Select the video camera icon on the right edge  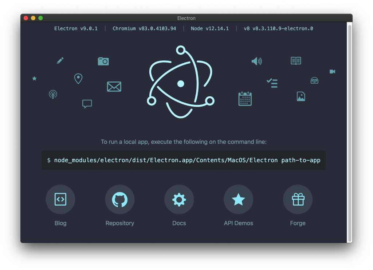332,71
